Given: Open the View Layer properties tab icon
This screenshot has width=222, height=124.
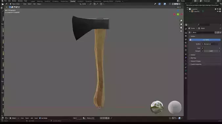Looking at the screenshot, I should (x=186, y=39).
